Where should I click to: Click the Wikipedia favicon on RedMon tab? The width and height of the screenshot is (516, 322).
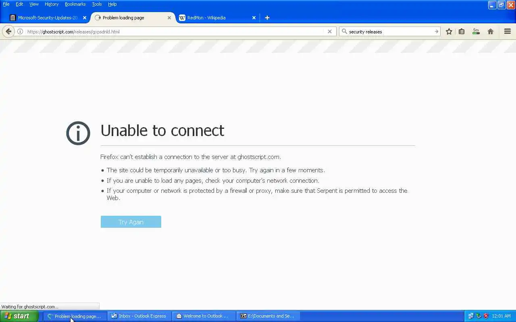(182, 18)
